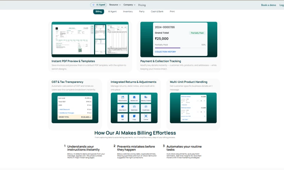Click the Credit Note icon tile
284x170 pixels.
pos(146,108)
